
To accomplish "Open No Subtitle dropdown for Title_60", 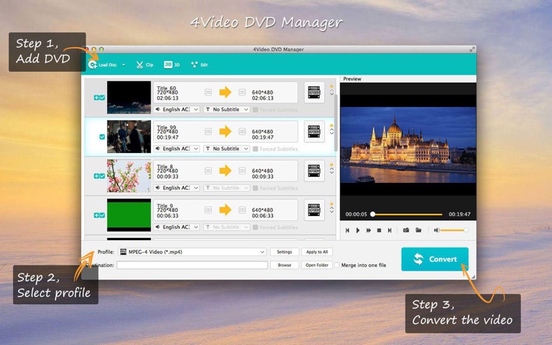I will click(227, 110).
